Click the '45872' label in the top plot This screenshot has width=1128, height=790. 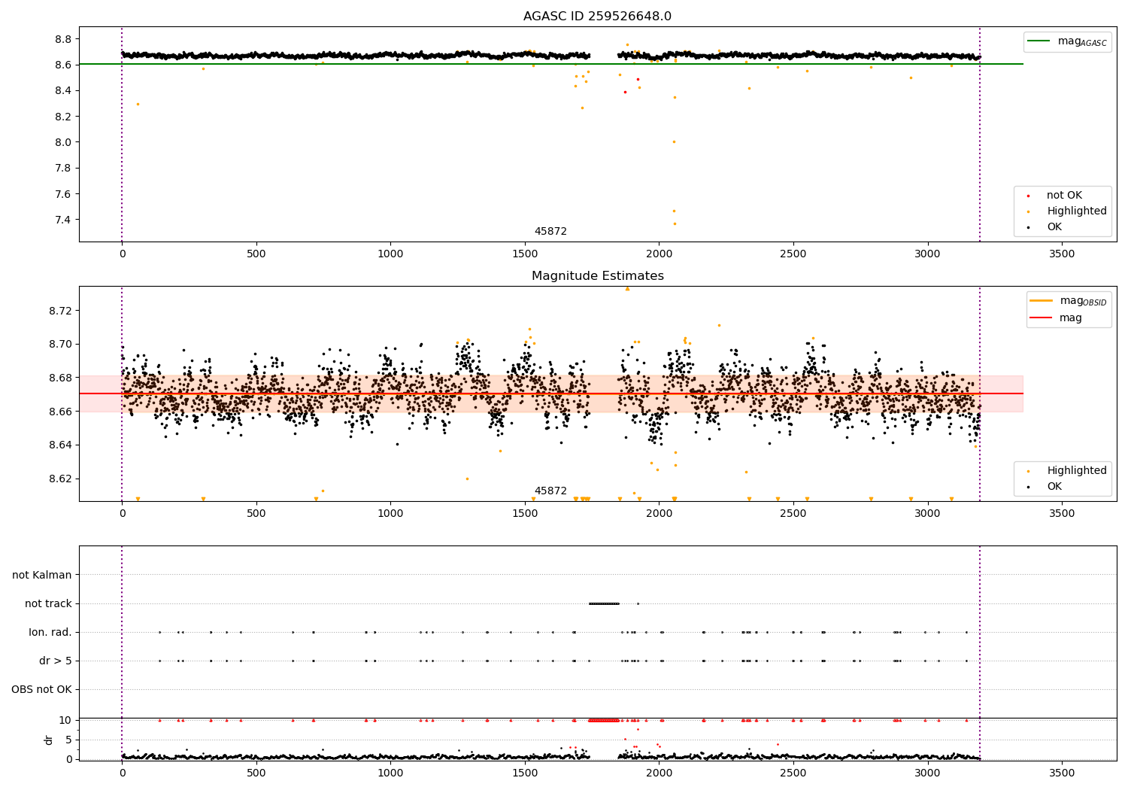[550, 232]
